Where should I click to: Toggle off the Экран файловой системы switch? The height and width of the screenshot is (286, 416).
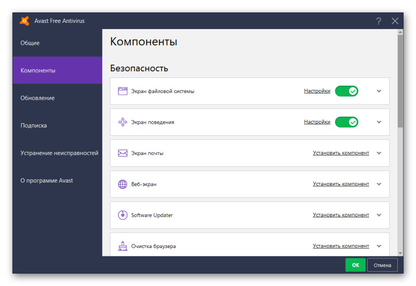(x=346, y=92)
